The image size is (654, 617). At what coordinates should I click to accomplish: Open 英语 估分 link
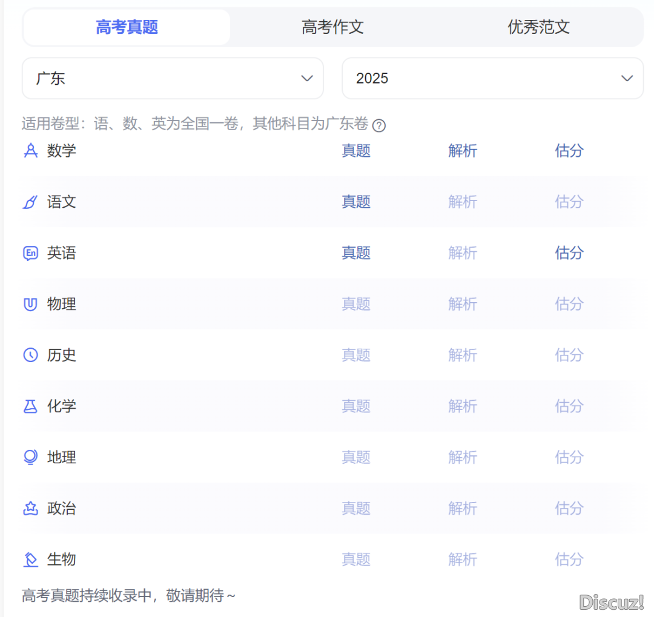tap(569, 253)
